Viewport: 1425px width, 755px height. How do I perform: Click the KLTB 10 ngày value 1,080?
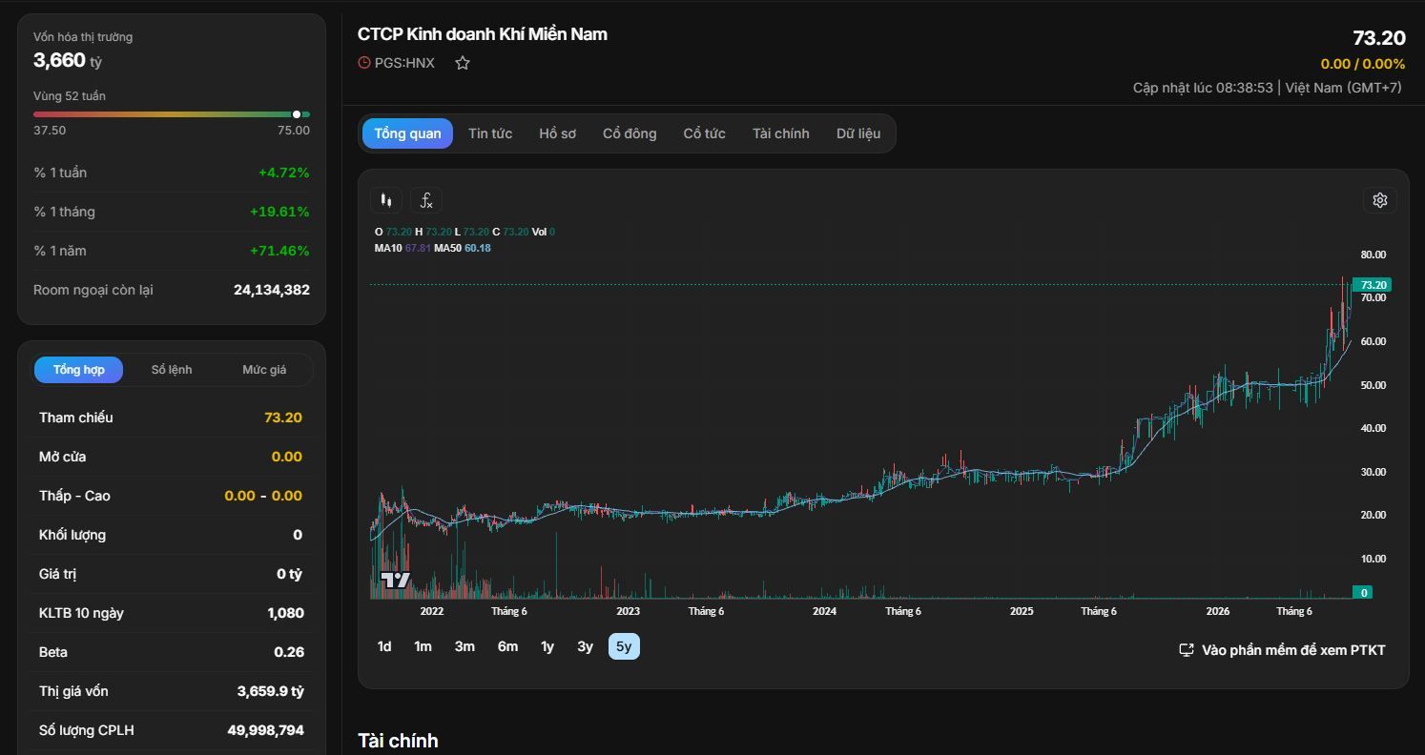click(286, 613)
